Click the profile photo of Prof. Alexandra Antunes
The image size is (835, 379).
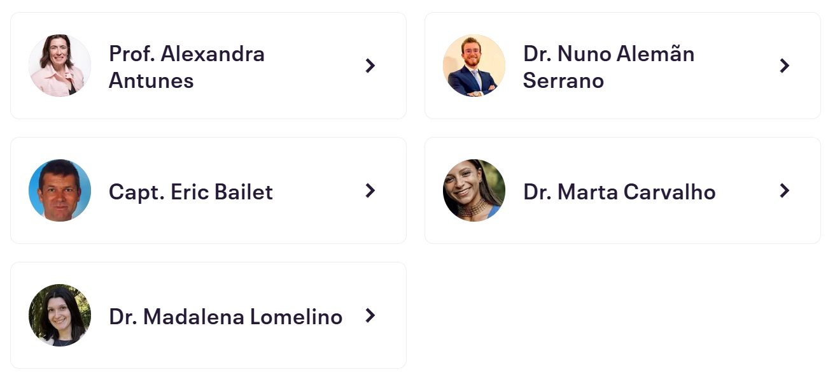pyautogui.click(x=60, y=66)
